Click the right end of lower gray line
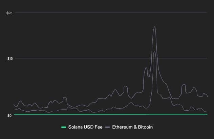The width and height of the screenshot is (214, 139). [207, 111]
